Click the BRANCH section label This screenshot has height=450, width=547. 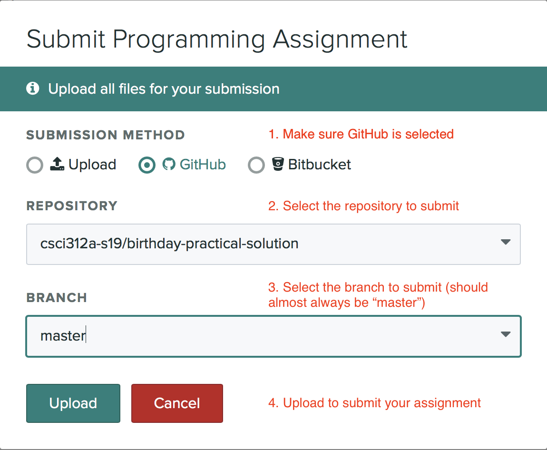57,298
